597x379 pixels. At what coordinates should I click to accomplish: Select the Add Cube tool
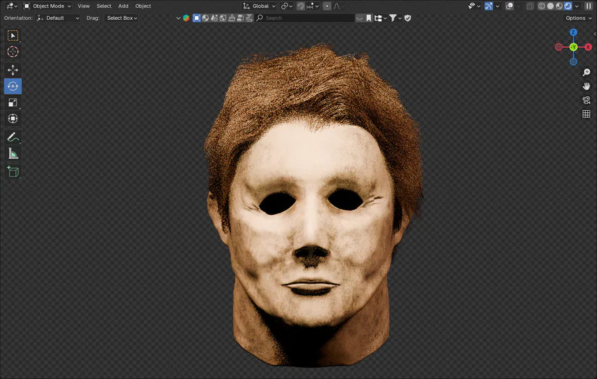(13, 172)
